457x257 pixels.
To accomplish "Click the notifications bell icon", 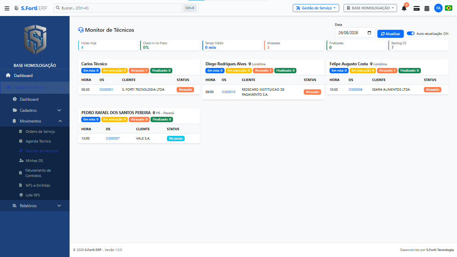I will (x=404, y=8).
